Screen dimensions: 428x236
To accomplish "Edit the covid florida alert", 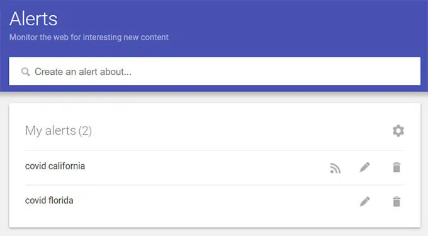I will (x=364, y=201).
